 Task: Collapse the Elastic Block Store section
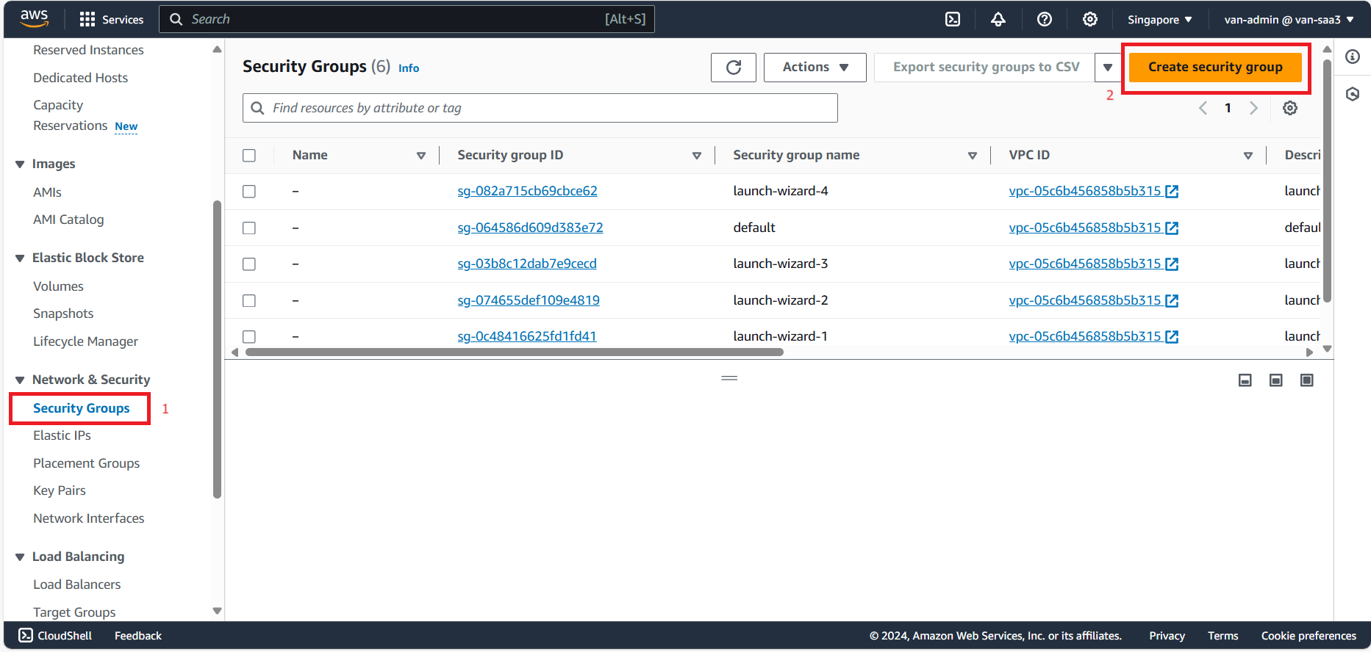click(x=20, y=258)
